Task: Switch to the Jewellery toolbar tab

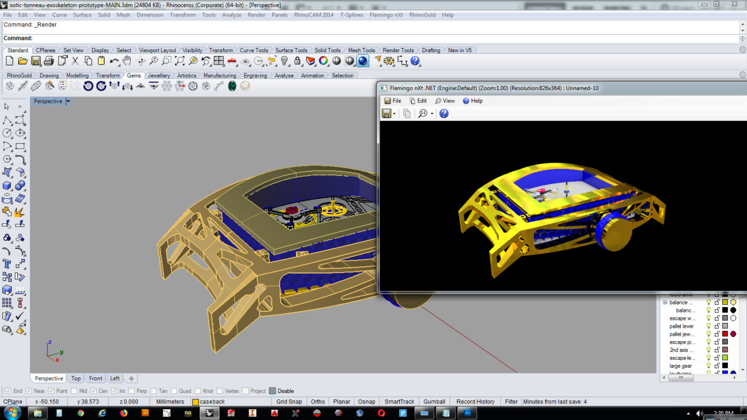Action: [x=159, y=76]
